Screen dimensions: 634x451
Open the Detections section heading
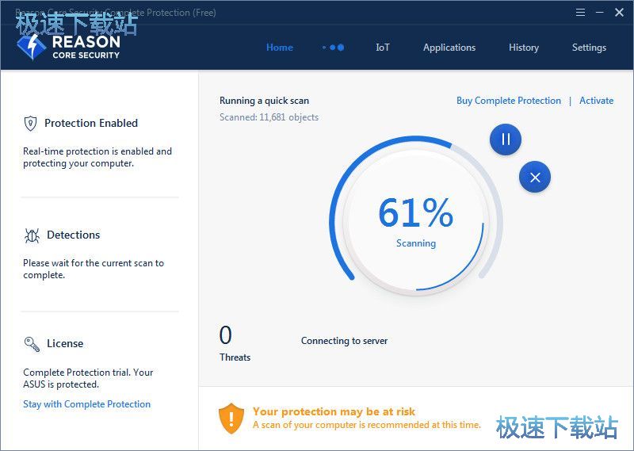[x=73, y=235]
